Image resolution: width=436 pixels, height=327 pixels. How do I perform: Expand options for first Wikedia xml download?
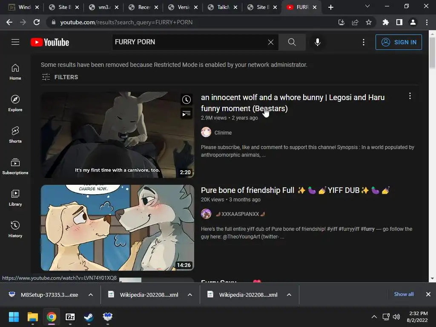pos(190,295)
